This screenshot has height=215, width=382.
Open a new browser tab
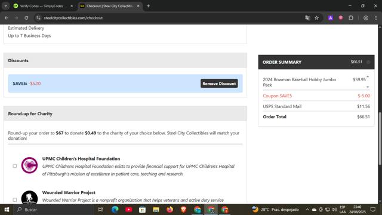(148, 6)
